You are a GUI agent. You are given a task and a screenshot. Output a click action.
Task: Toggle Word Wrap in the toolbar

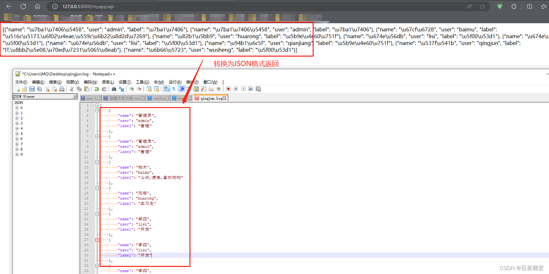[x=167, y=89]
